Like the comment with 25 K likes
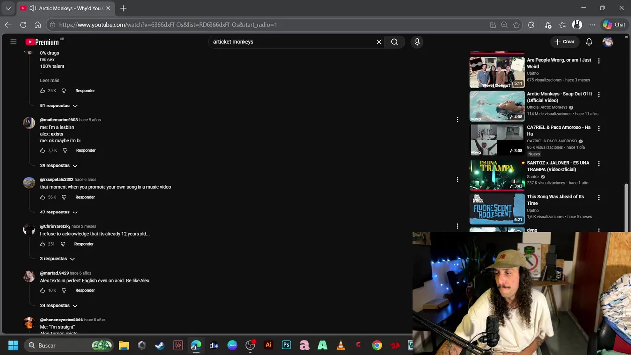 [43, 91]
